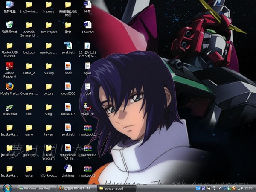This screenshot has width=256, height=192.
Task: Select the musicbook1 RAR archive
Action: (x=87, y=130)
